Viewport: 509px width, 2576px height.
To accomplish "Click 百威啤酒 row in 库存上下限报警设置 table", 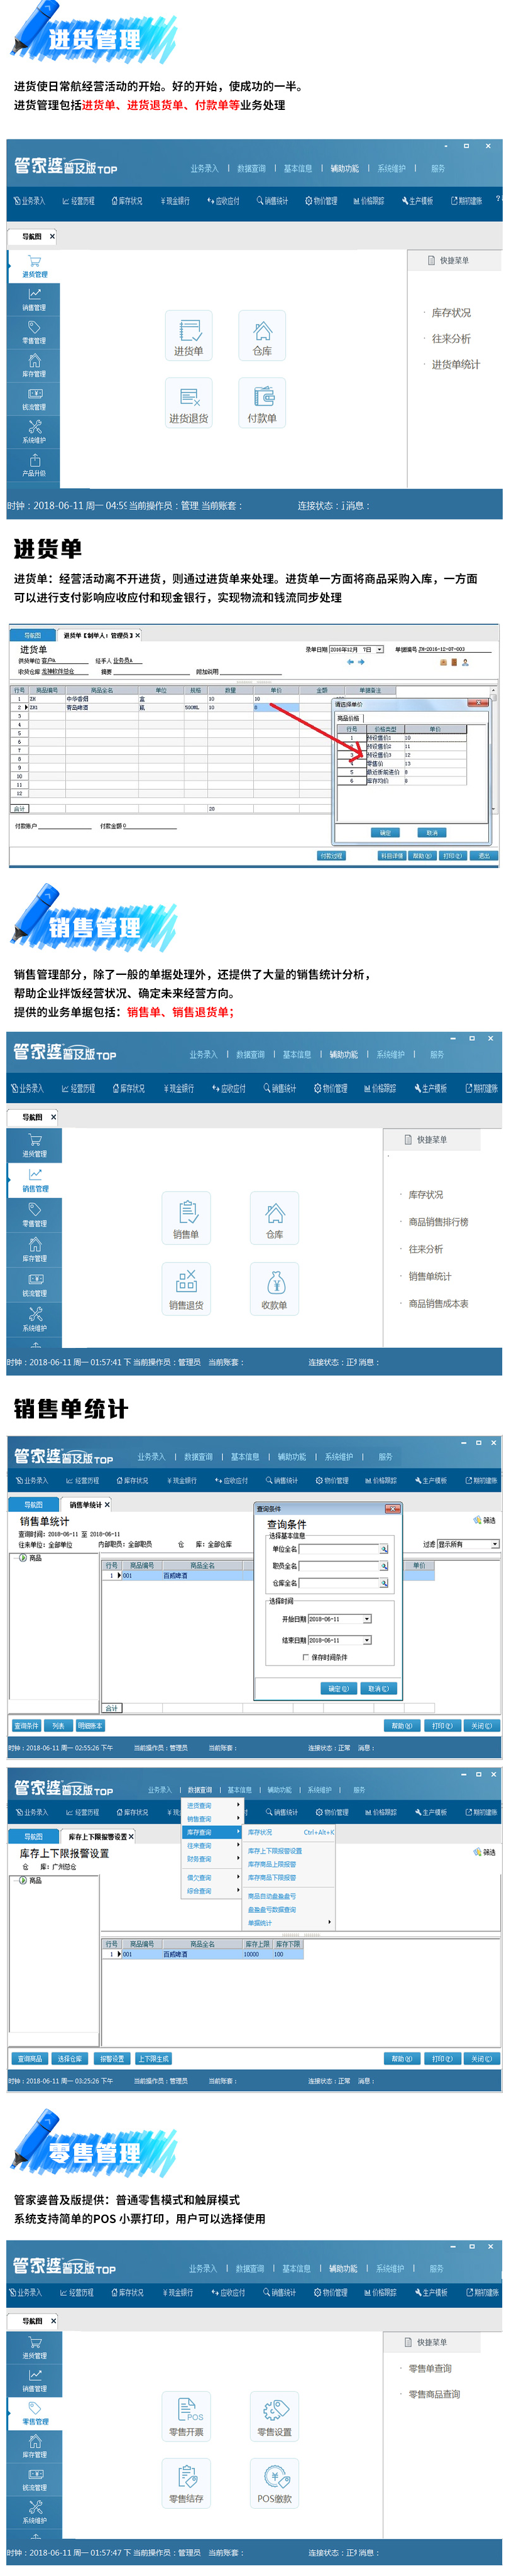I will tap(202, 1954).
